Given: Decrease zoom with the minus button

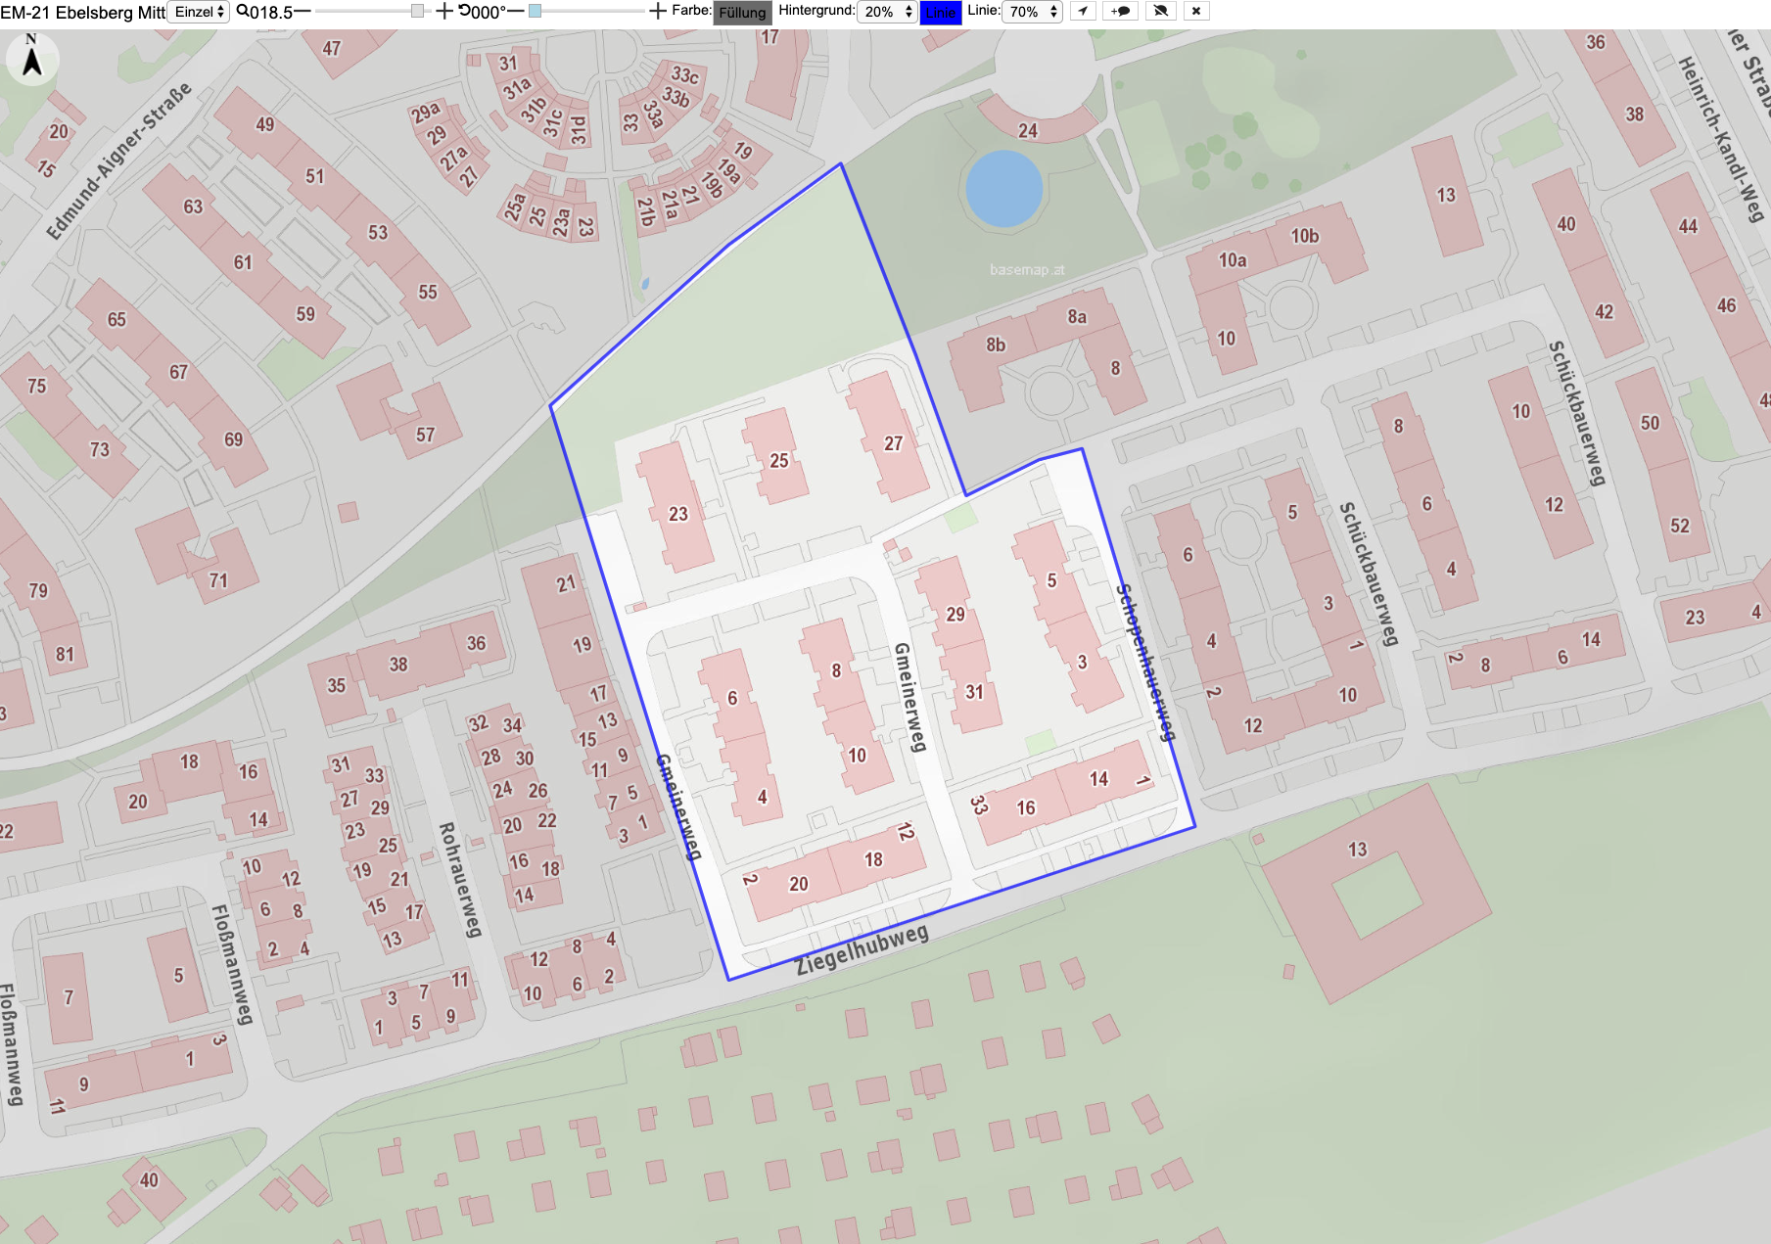Looking at the screenshot, I should (303, 12).
